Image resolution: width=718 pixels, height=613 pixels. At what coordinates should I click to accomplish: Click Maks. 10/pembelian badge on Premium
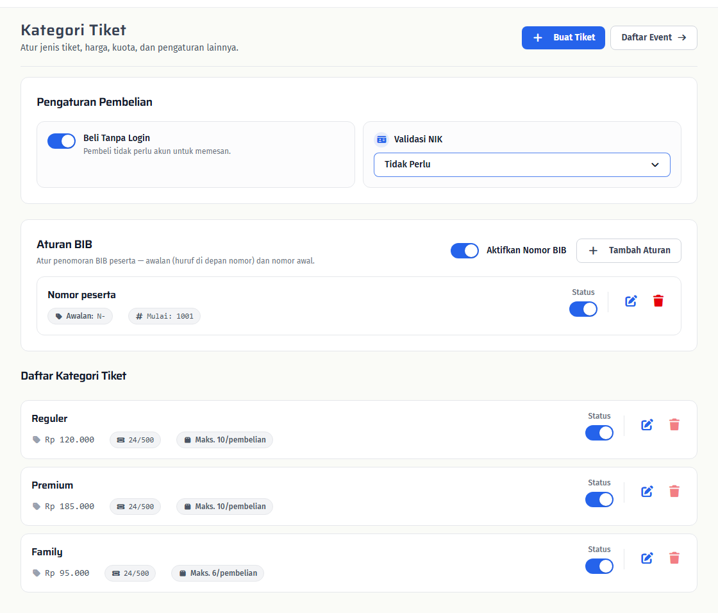pyautogui.click(x=225, y=507)
